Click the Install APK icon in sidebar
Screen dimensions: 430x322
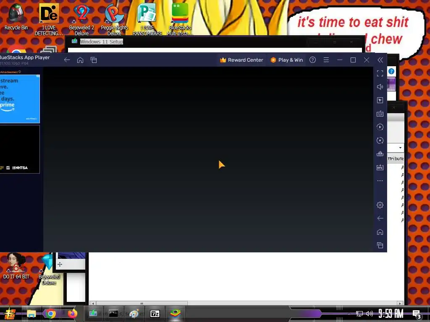(380, 167)
